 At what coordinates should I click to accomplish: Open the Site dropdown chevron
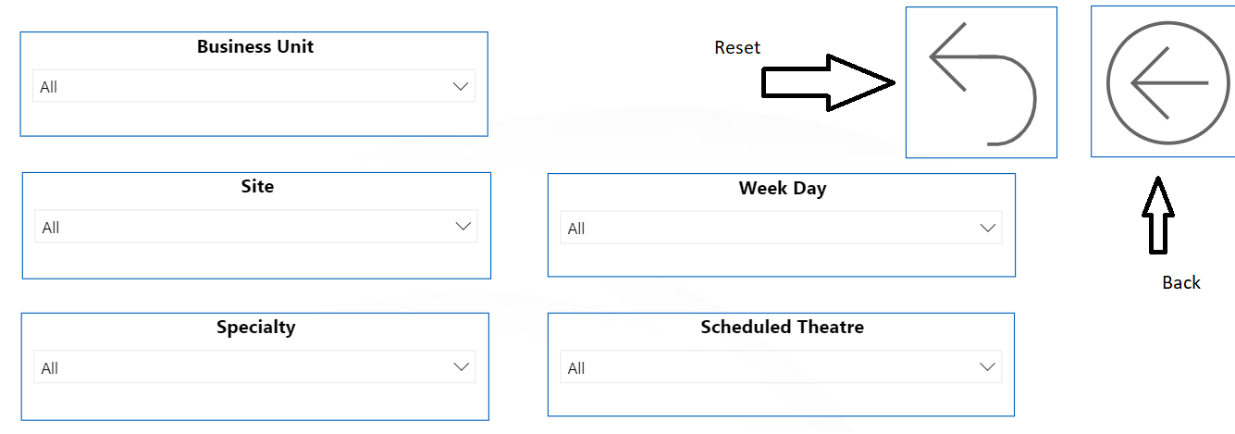[x=463, y=227]
